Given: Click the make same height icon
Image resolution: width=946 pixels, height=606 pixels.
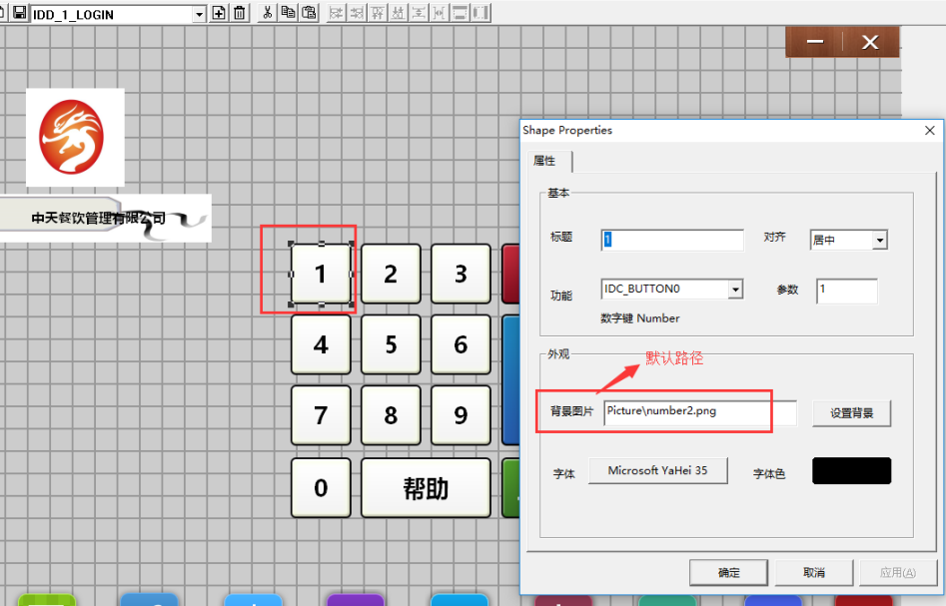Looking at the screenshot, I should [x=480, y=13].
